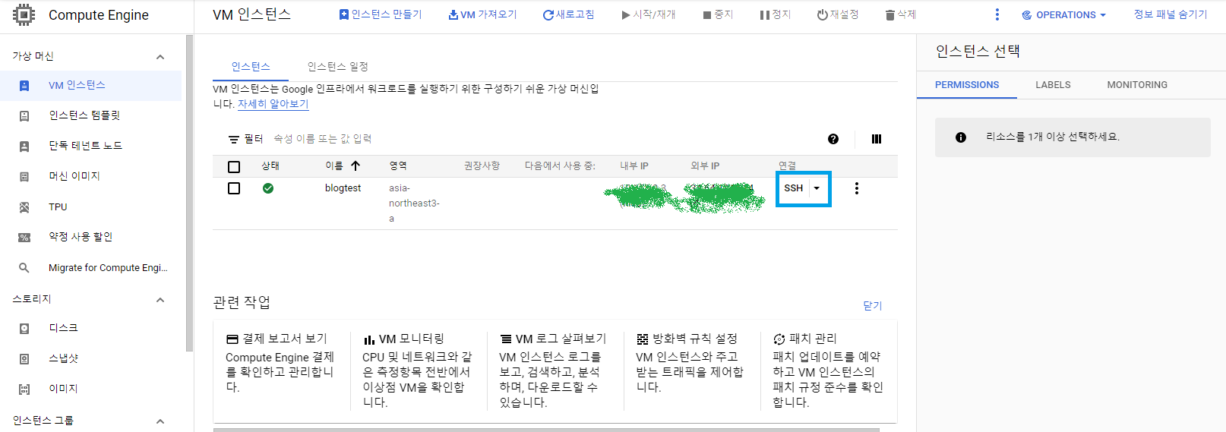Viewport: 1226px width, 432px height.
Task: Open column display options icon
Action: point(877,139)
